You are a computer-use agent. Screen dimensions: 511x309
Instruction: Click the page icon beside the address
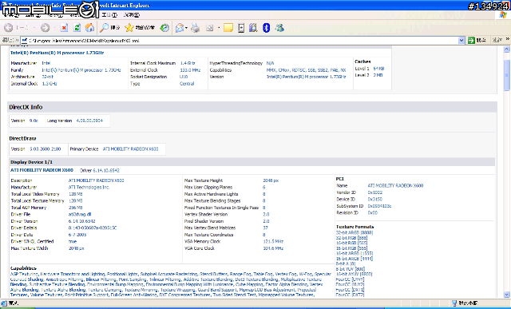pos(24,41)
